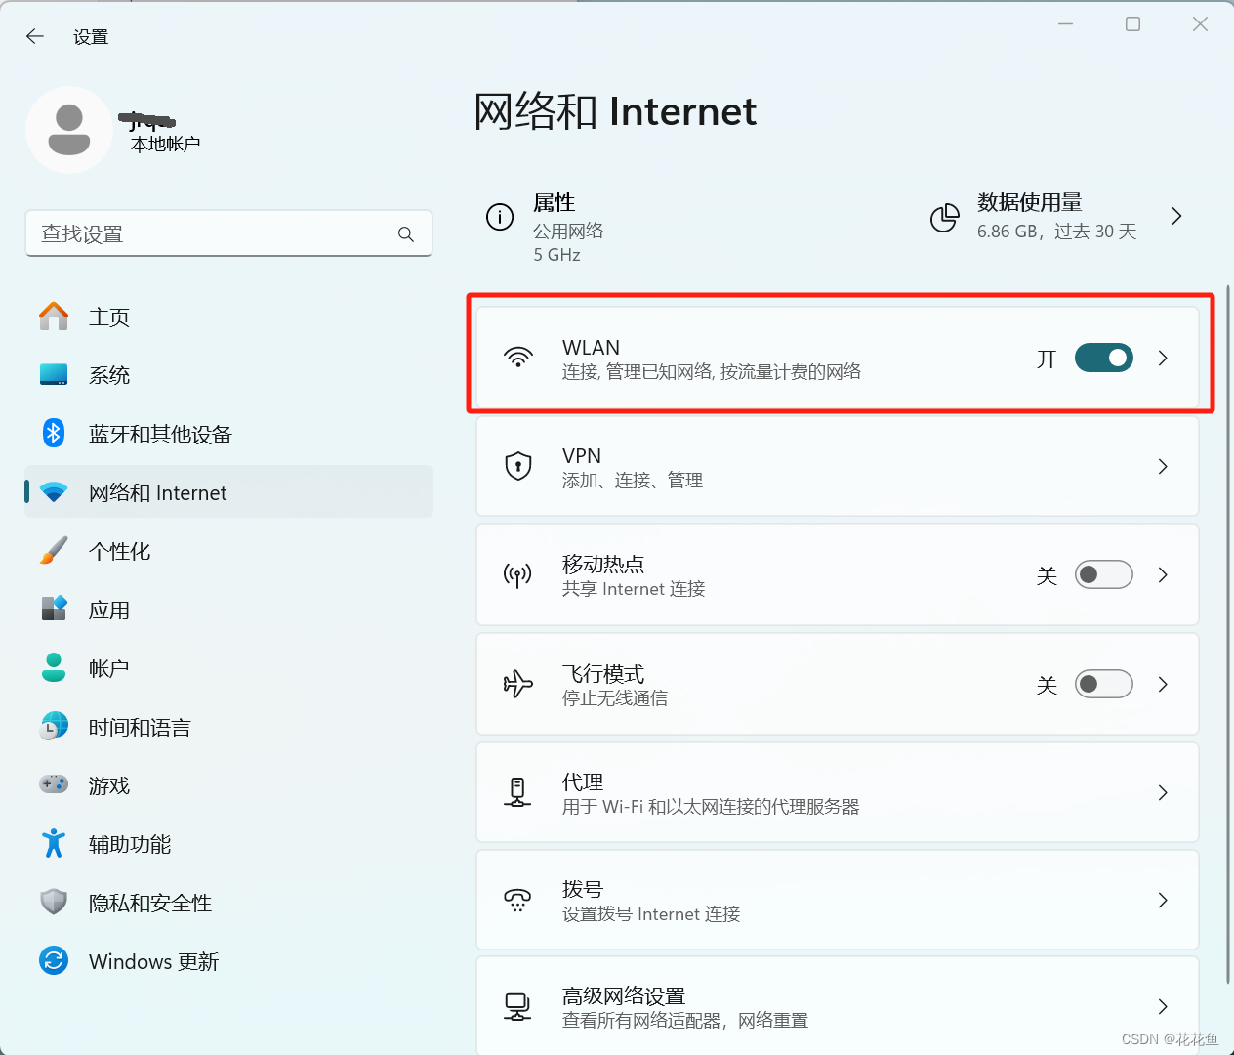Click the Bluetooth icon in sidebar
Viewport: 1234px width, 1055px height.
(x=54, y=433)
